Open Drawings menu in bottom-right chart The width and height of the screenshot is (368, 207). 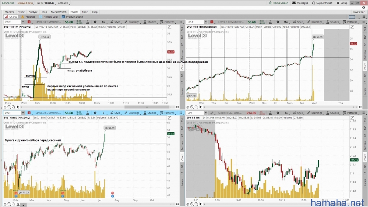point(315,113)
